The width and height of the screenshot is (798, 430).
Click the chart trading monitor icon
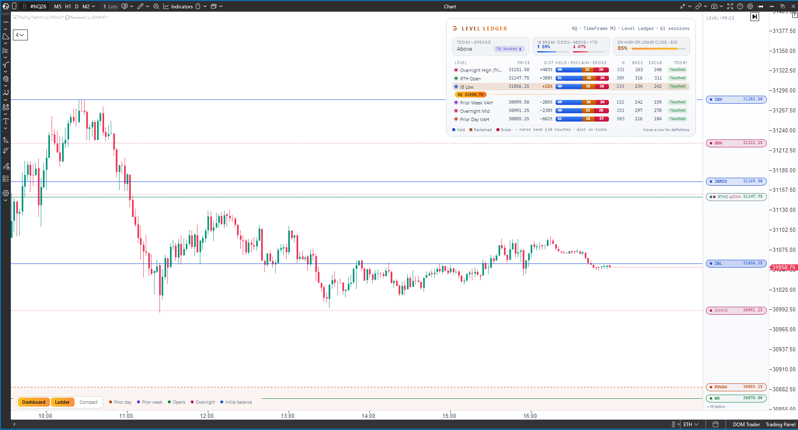click(124, 6)
